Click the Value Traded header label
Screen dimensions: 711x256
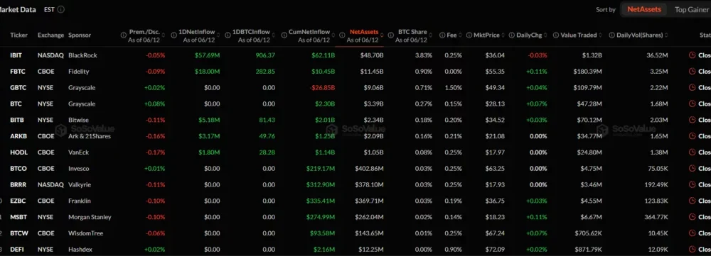(x=578, y=35)
